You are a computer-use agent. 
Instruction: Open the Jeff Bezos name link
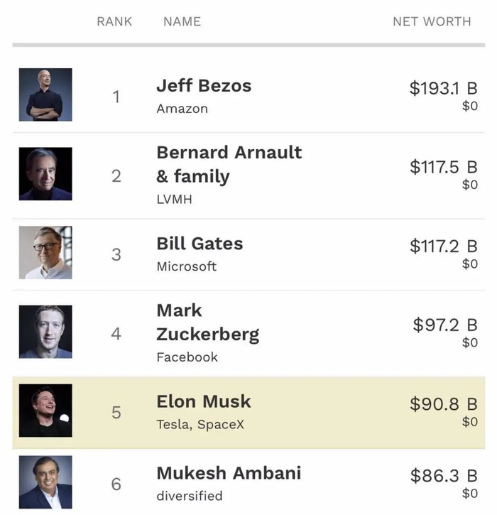click(204, 86)
